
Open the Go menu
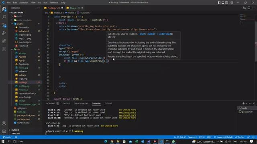39,3
